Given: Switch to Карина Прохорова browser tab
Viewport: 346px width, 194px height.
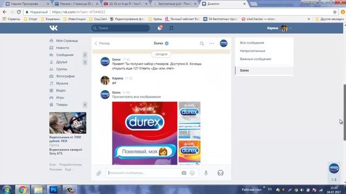Looking at the screenshot, I should pyautogui.click(x=26, y=4).
